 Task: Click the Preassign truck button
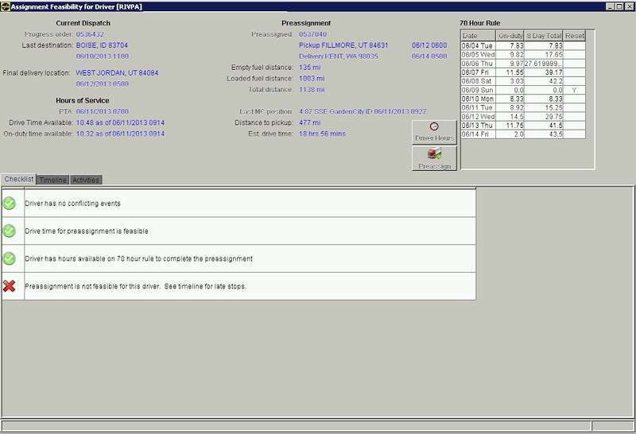click(434, 158)
